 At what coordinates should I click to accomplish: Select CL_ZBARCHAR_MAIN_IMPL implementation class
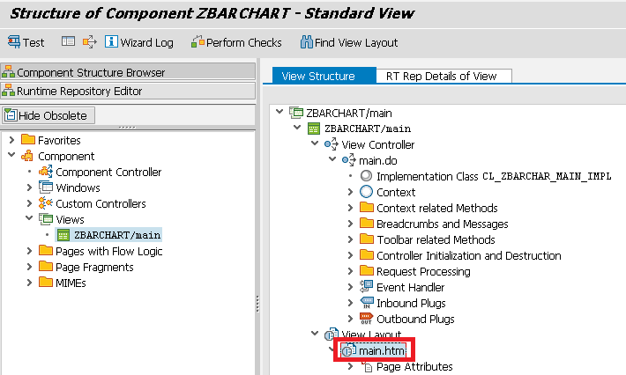547,176
